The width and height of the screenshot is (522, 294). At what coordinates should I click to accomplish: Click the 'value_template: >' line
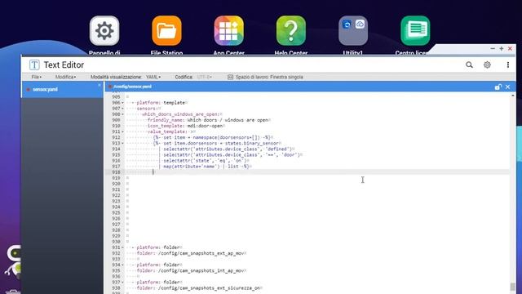[x=170, y=131]
